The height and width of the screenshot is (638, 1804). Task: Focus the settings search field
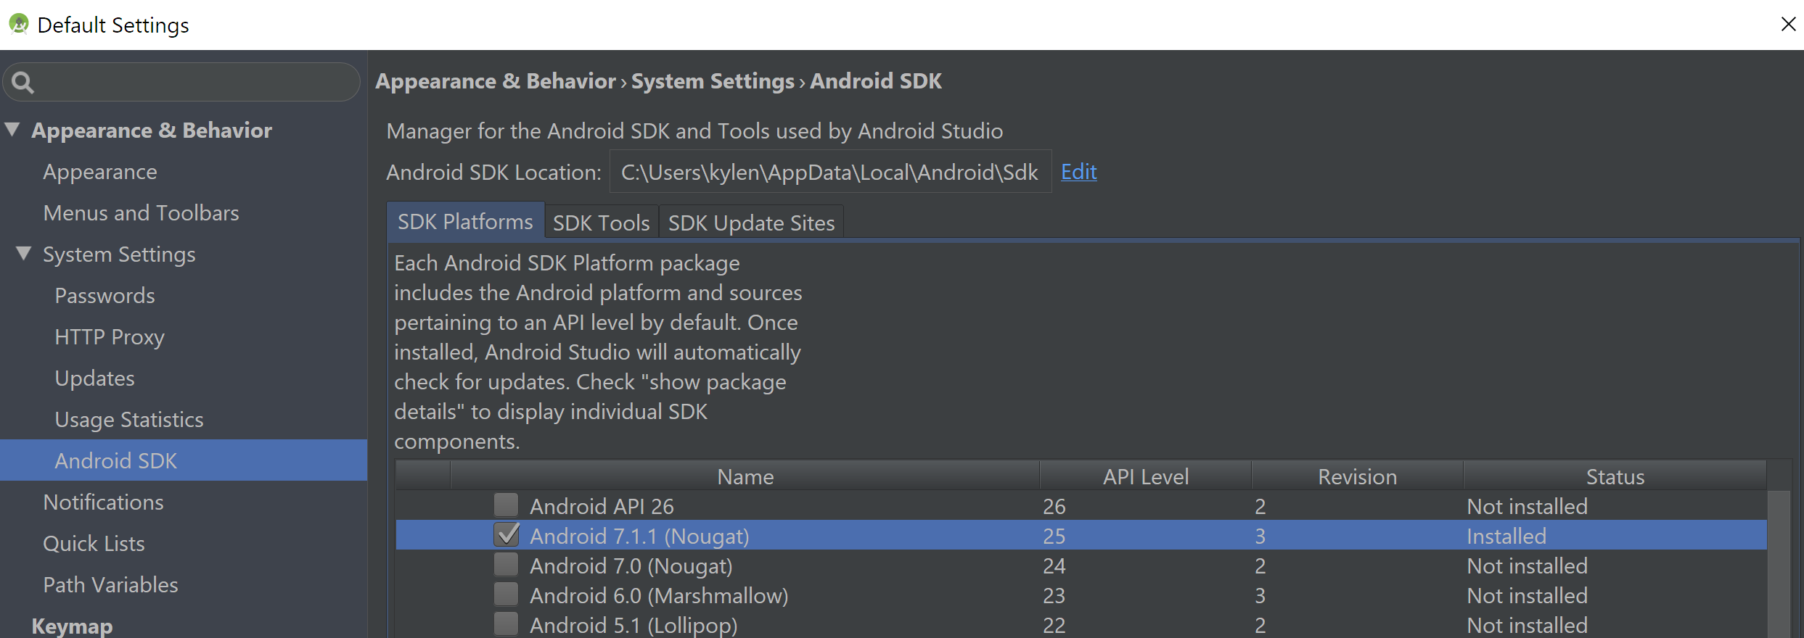click(181, 82)
